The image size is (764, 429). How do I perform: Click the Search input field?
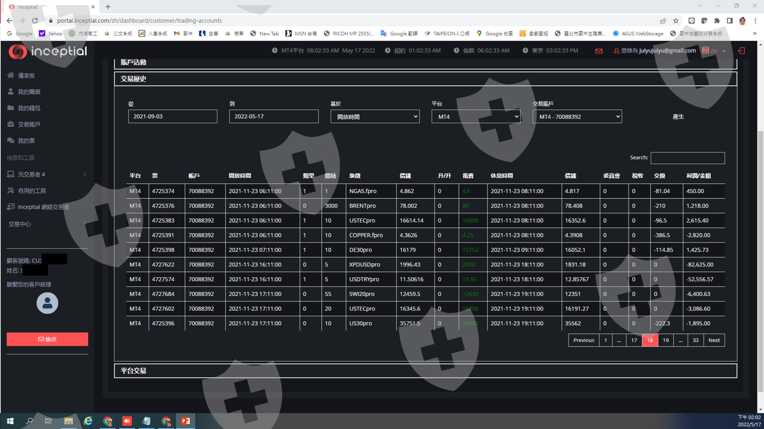click(687, 158)
